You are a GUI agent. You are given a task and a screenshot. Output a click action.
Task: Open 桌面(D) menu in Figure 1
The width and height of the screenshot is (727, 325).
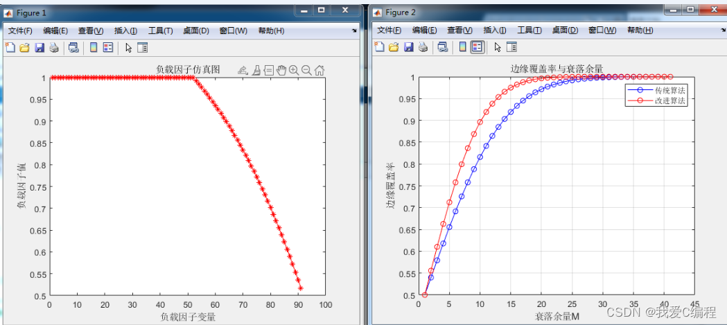(196, 31)
